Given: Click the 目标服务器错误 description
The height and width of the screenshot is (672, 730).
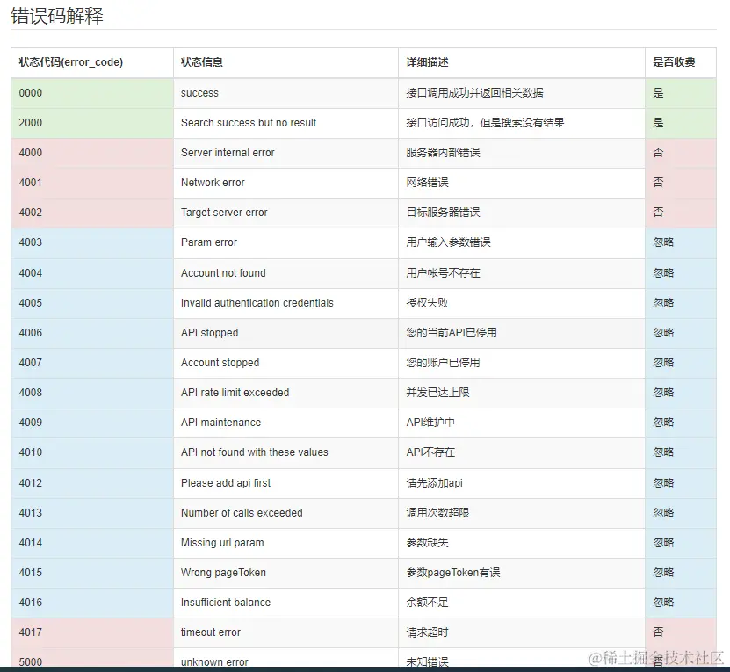Looking at the screenshot, I should pos(443,213).
